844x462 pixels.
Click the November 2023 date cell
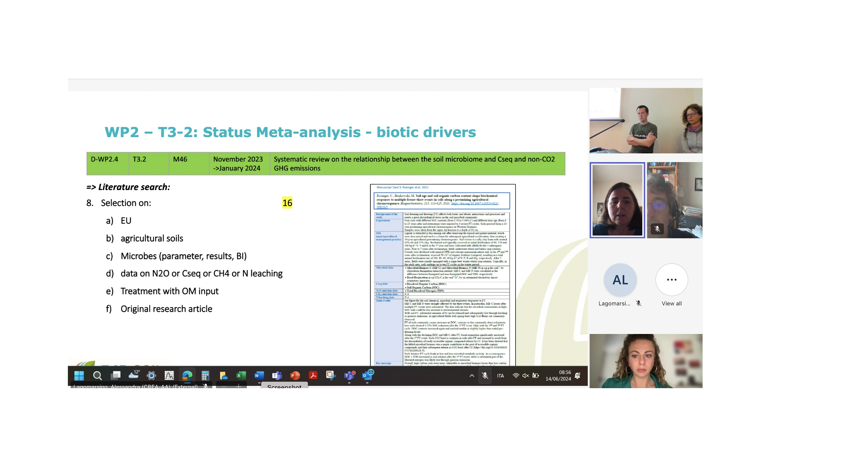pos(240,164)
